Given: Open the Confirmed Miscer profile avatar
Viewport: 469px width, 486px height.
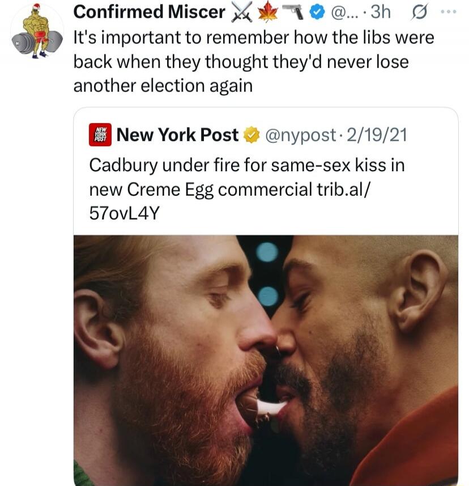Looking at the screenshot, I should tap(37, 31).
